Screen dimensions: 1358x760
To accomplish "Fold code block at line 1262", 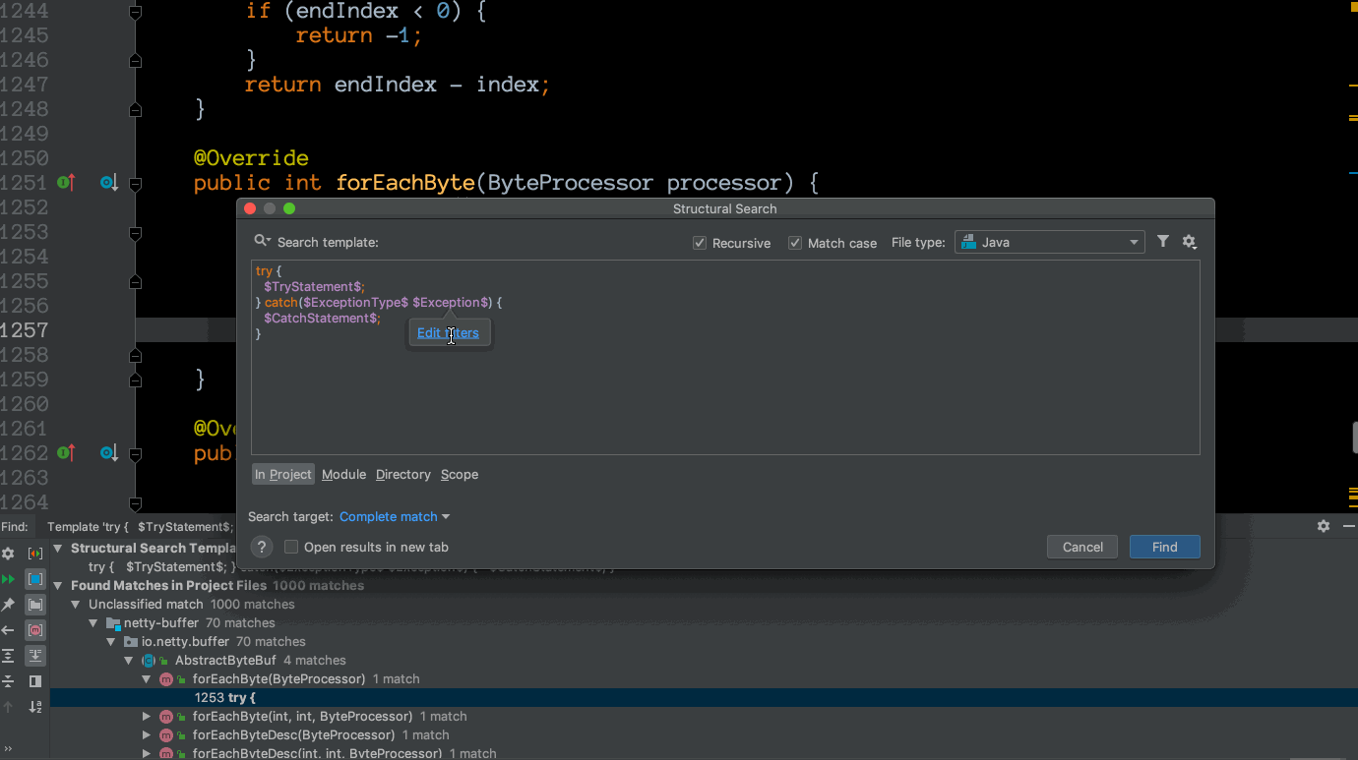I will coord(135,453).
